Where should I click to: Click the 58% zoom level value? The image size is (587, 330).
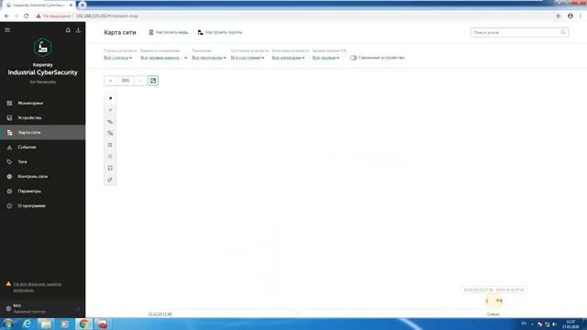126,81
